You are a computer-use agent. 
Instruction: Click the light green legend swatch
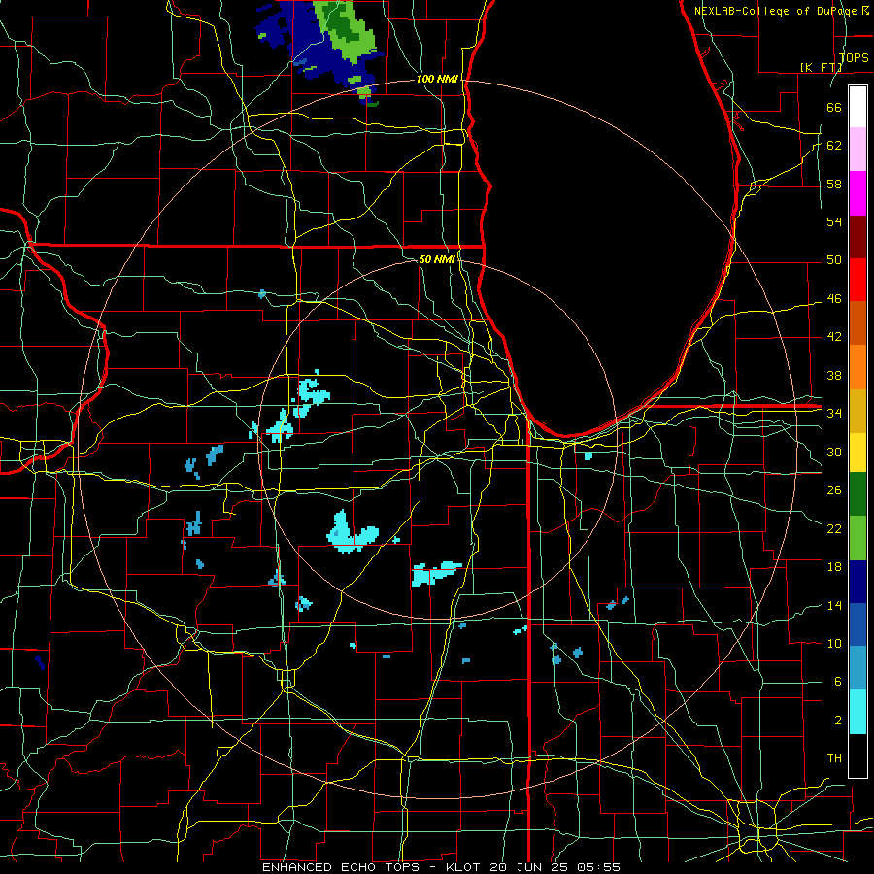point(857,538)
